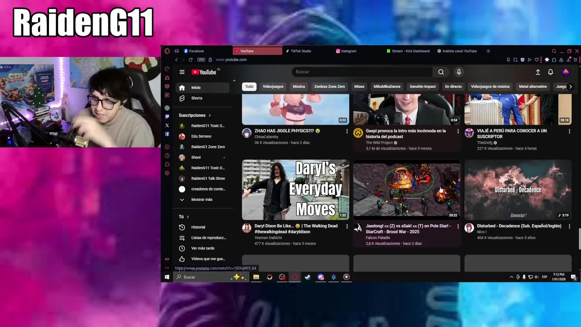
Task: Expand subscriptions with Mostrar más
Action: [x=202, y=199]
